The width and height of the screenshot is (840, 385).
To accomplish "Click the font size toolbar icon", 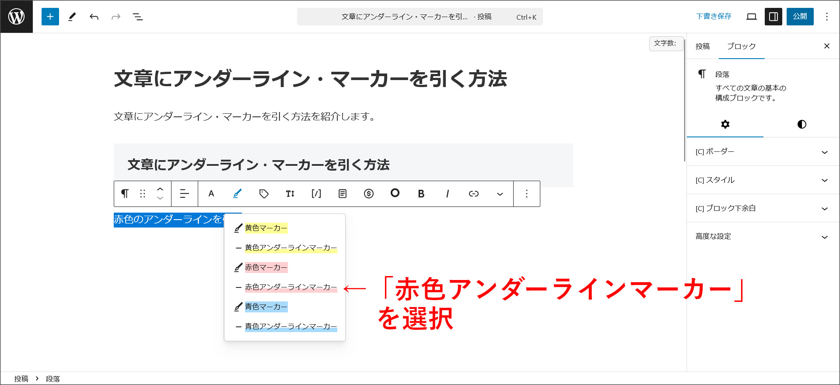I will pos(290,193).
